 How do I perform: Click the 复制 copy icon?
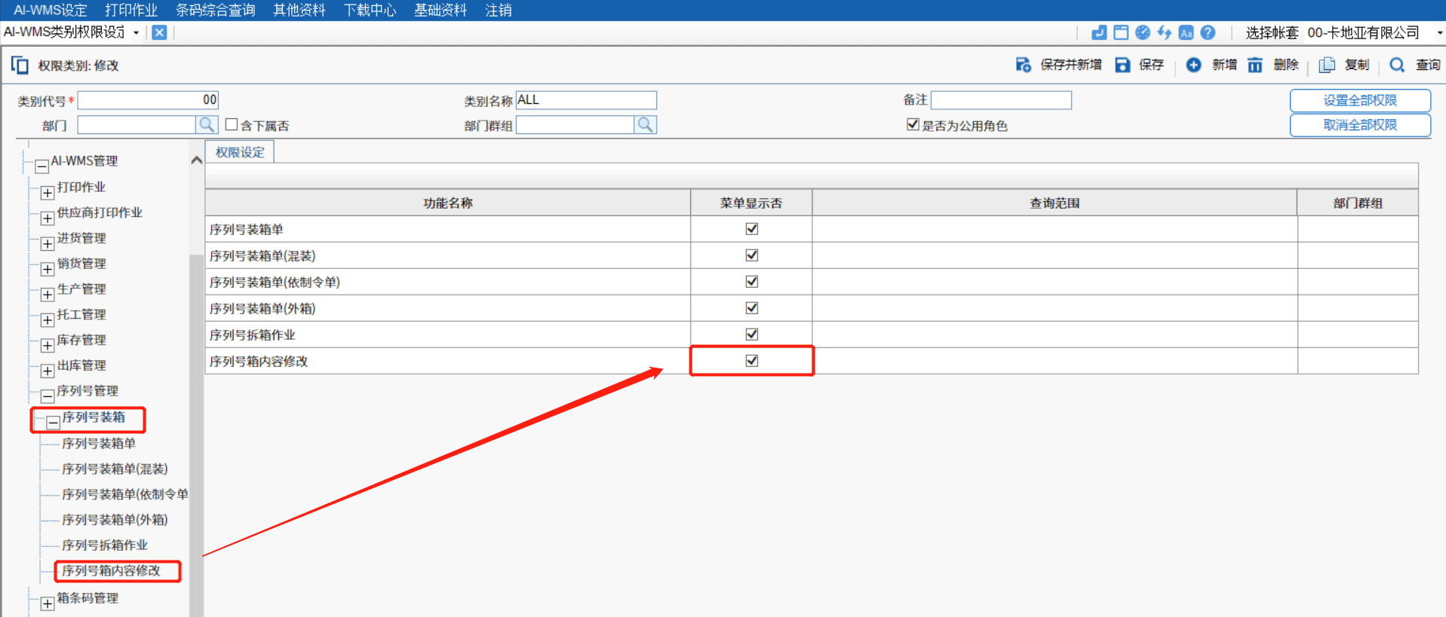pyautogui.click(x=1327, y=66)
